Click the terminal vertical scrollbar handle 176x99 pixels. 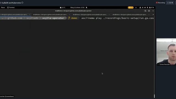tap(154, 96)
